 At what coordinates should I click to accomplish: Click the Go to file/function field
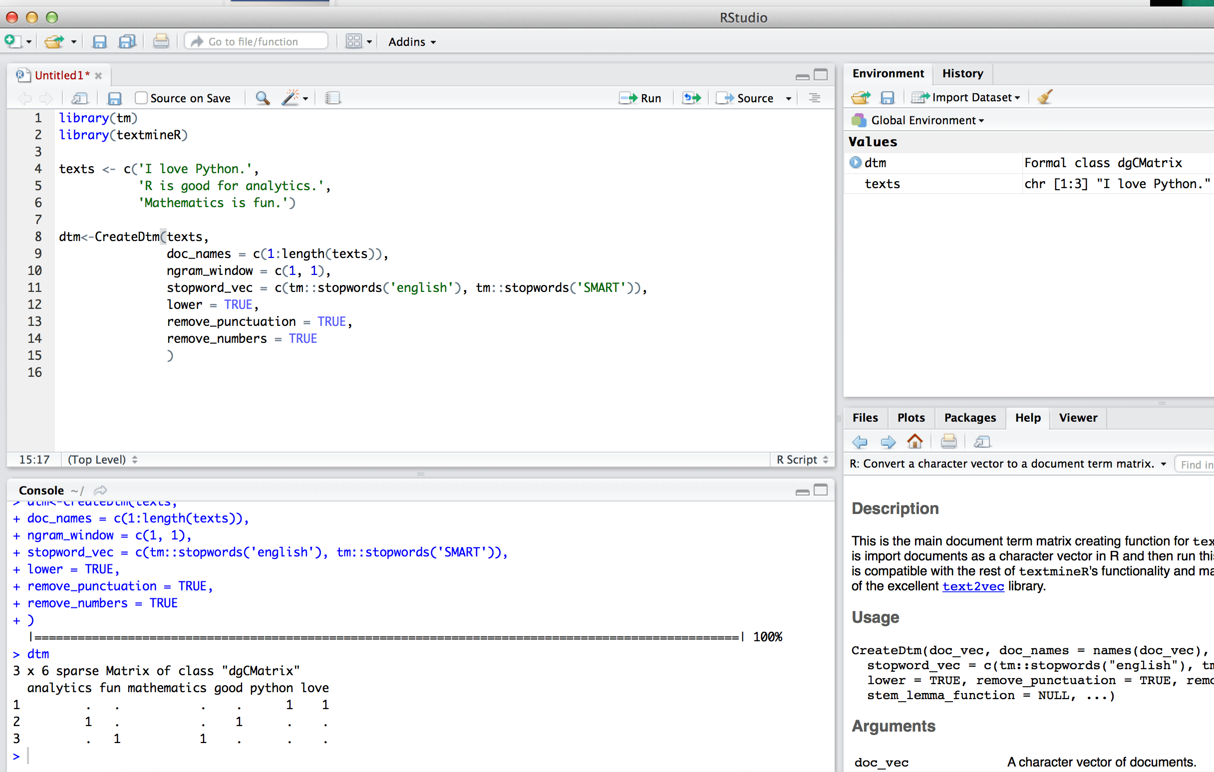coord(257,41)
